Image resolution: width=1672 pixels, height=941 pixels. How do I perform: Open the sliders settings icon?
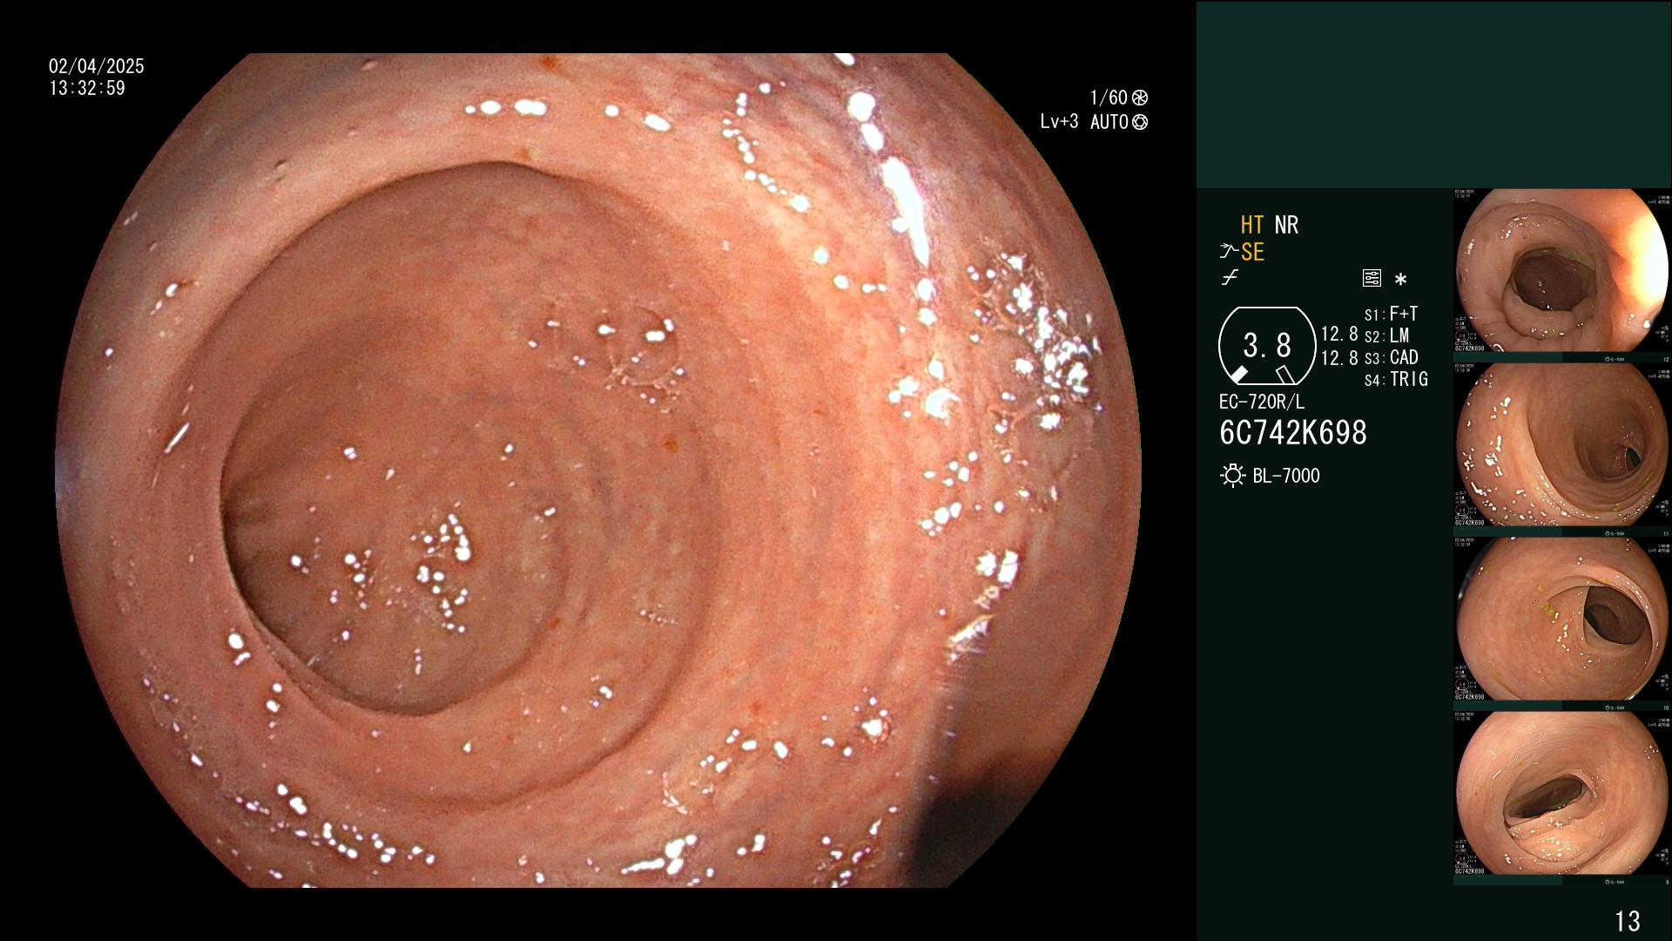1372,279
